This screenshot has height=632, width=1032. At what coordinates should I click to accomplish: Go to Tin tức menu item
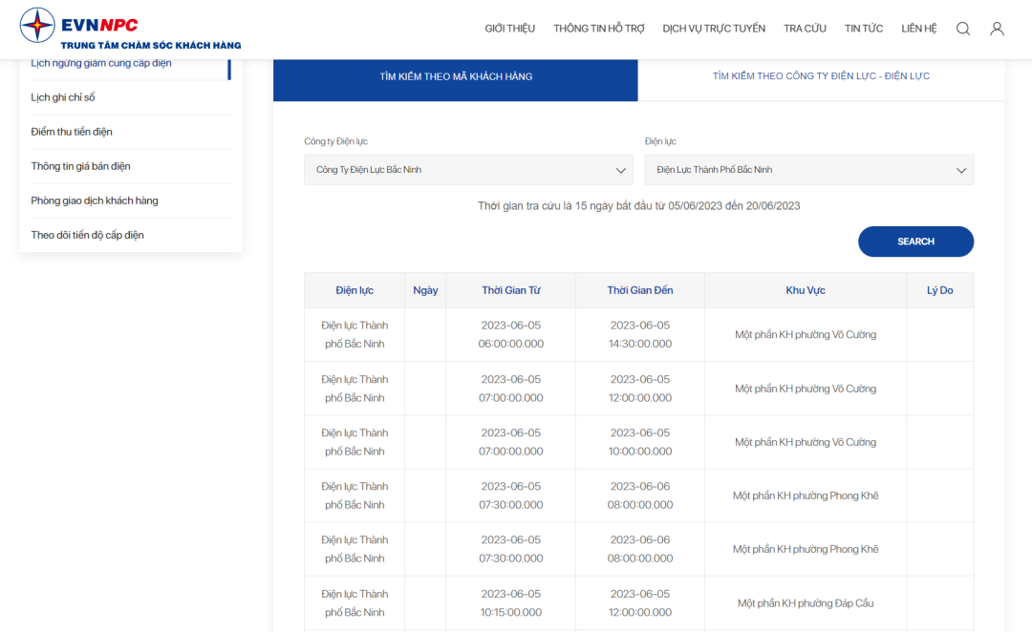coord(864,29)
